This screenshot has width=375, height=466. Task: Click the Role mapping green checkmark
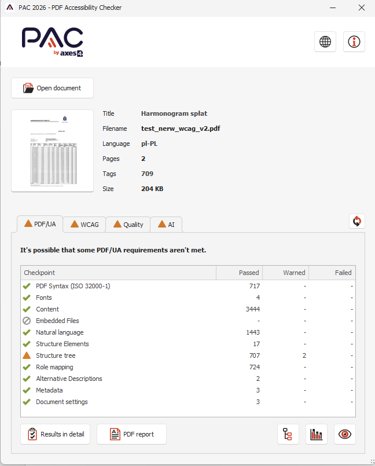[x=27, y=367]
